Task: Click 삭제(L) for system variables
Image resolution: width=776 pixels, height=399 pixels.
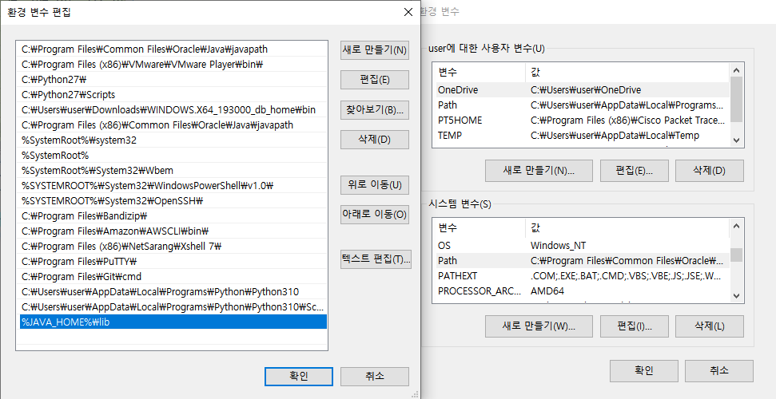Action: tap(709, 326)
